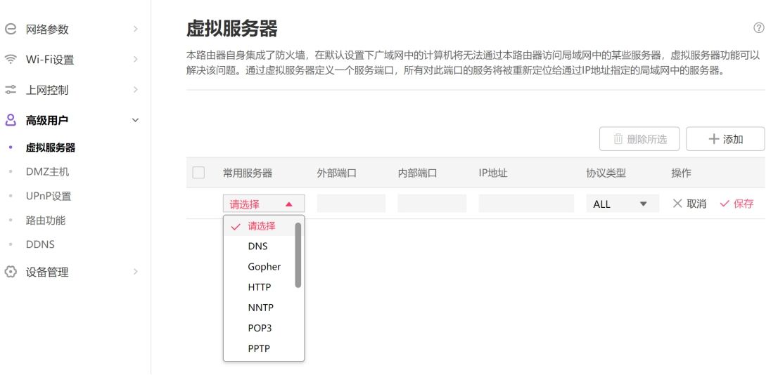Click the 操作 column header
Viewport: 778px width, 375px height.
tap(681, 173)
